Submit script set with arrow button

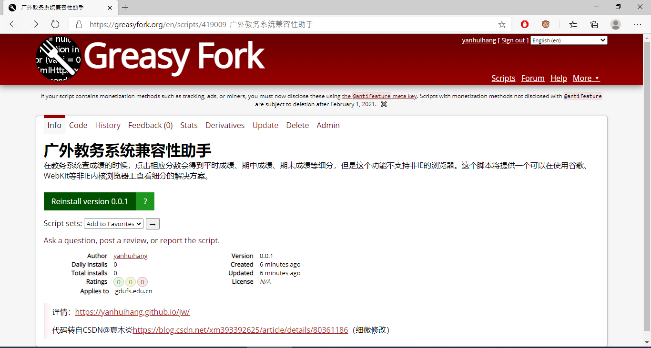click(x=153, y=224)
